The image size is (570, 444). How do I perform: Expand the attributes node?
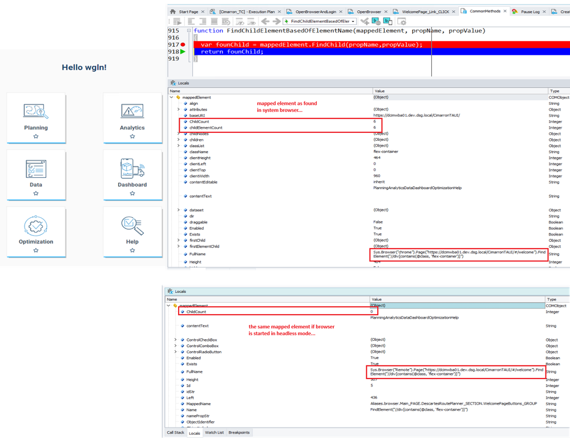click(179, 109)
